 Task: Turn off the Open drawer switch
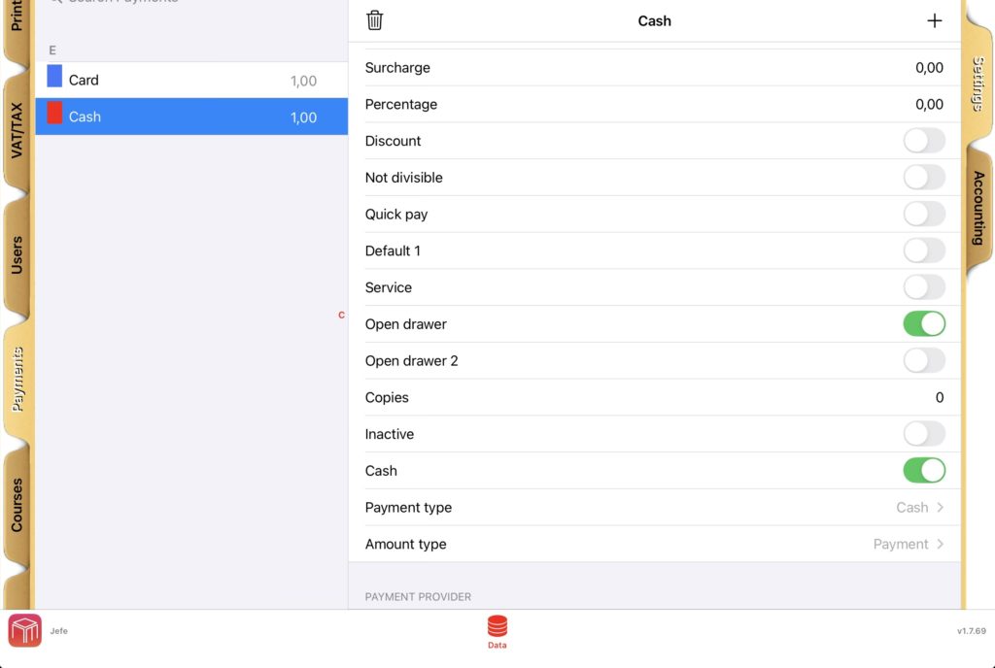click(x=923, y=324)
